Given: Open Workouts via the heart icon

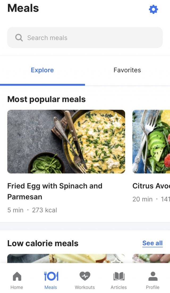Looking at the screenshot, I should click(x=85, y=276).
